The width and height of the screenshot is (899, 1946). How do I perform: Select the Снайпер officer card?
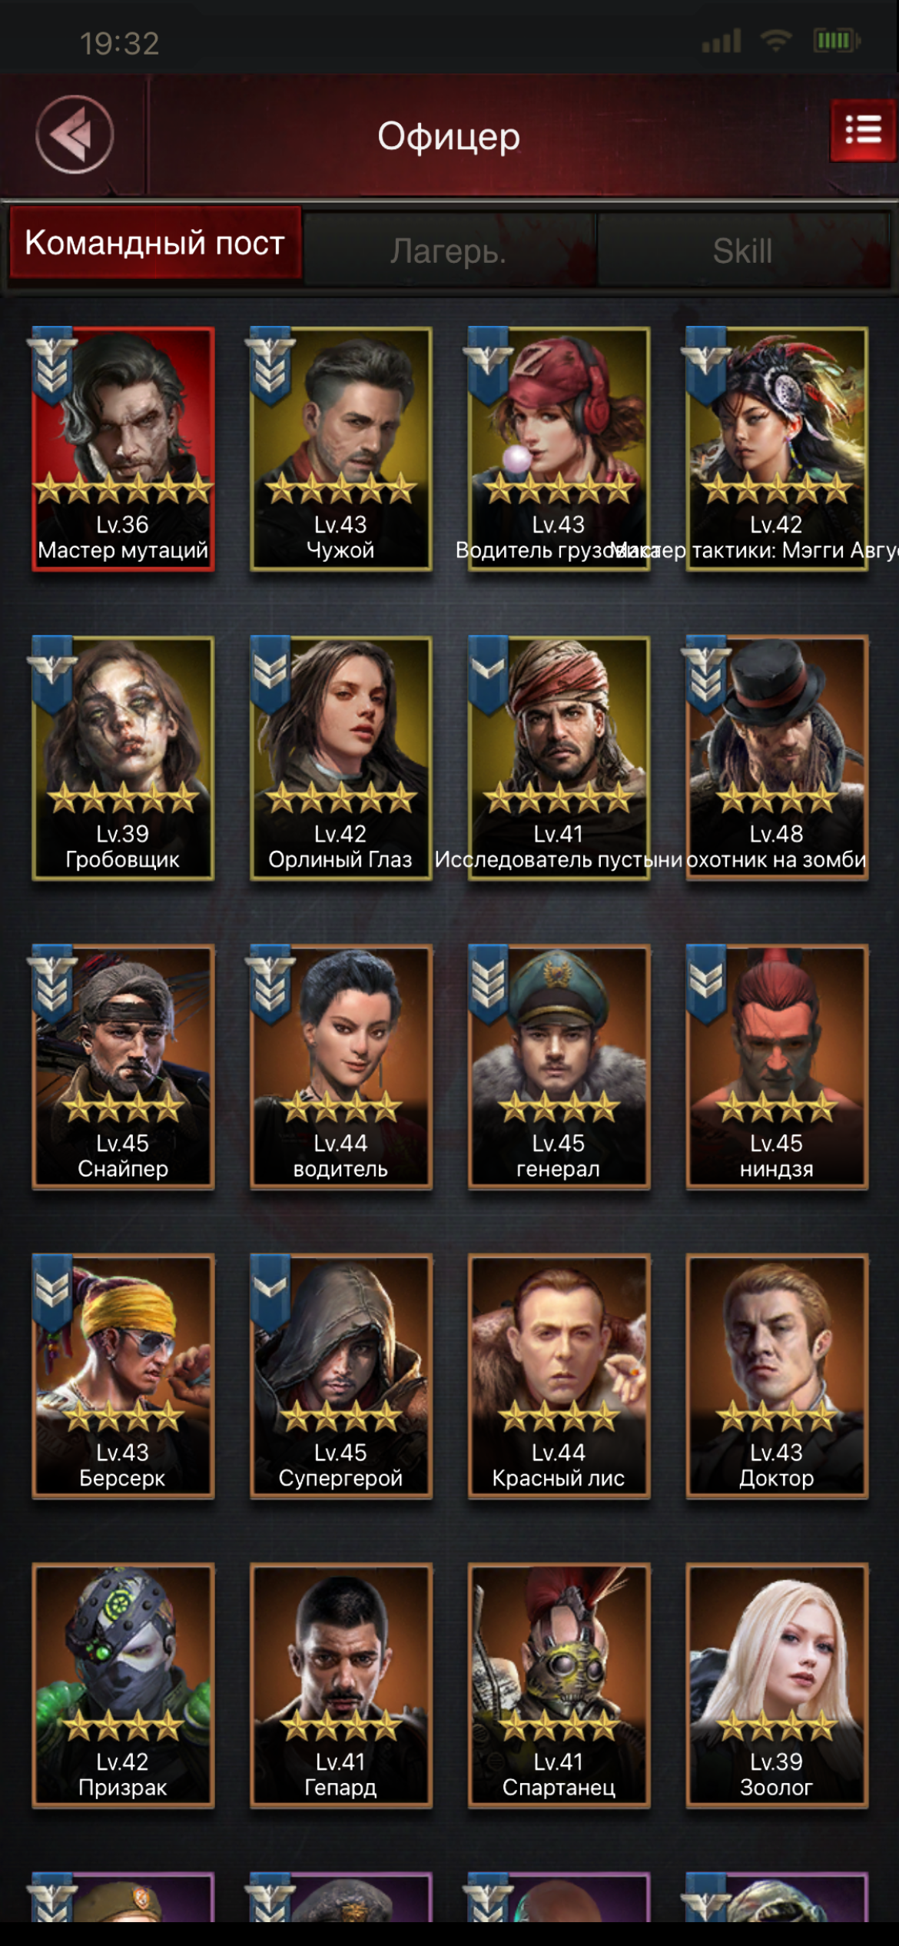123,1068
